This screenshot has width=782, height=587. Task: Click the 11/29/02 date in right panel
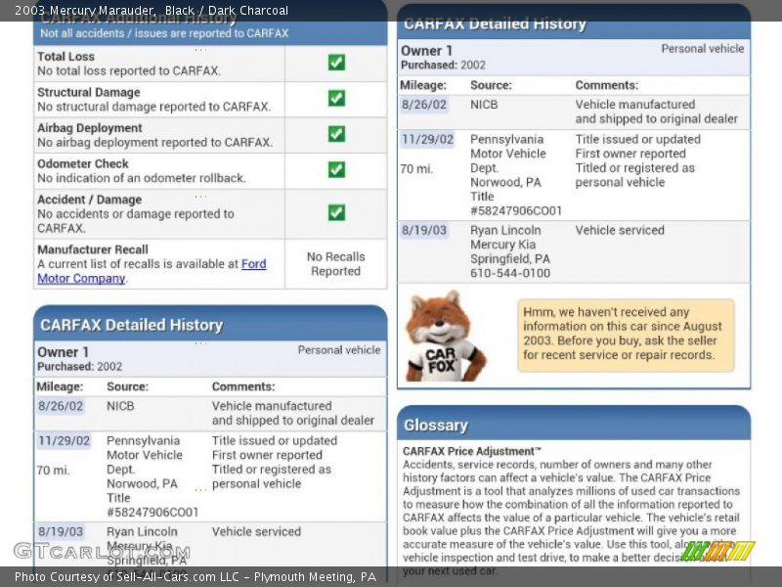point(427,139)
